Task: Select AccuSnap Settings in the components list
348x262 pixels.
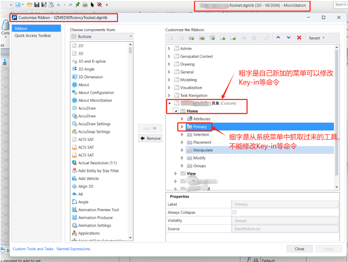Action: pos(94,132)
